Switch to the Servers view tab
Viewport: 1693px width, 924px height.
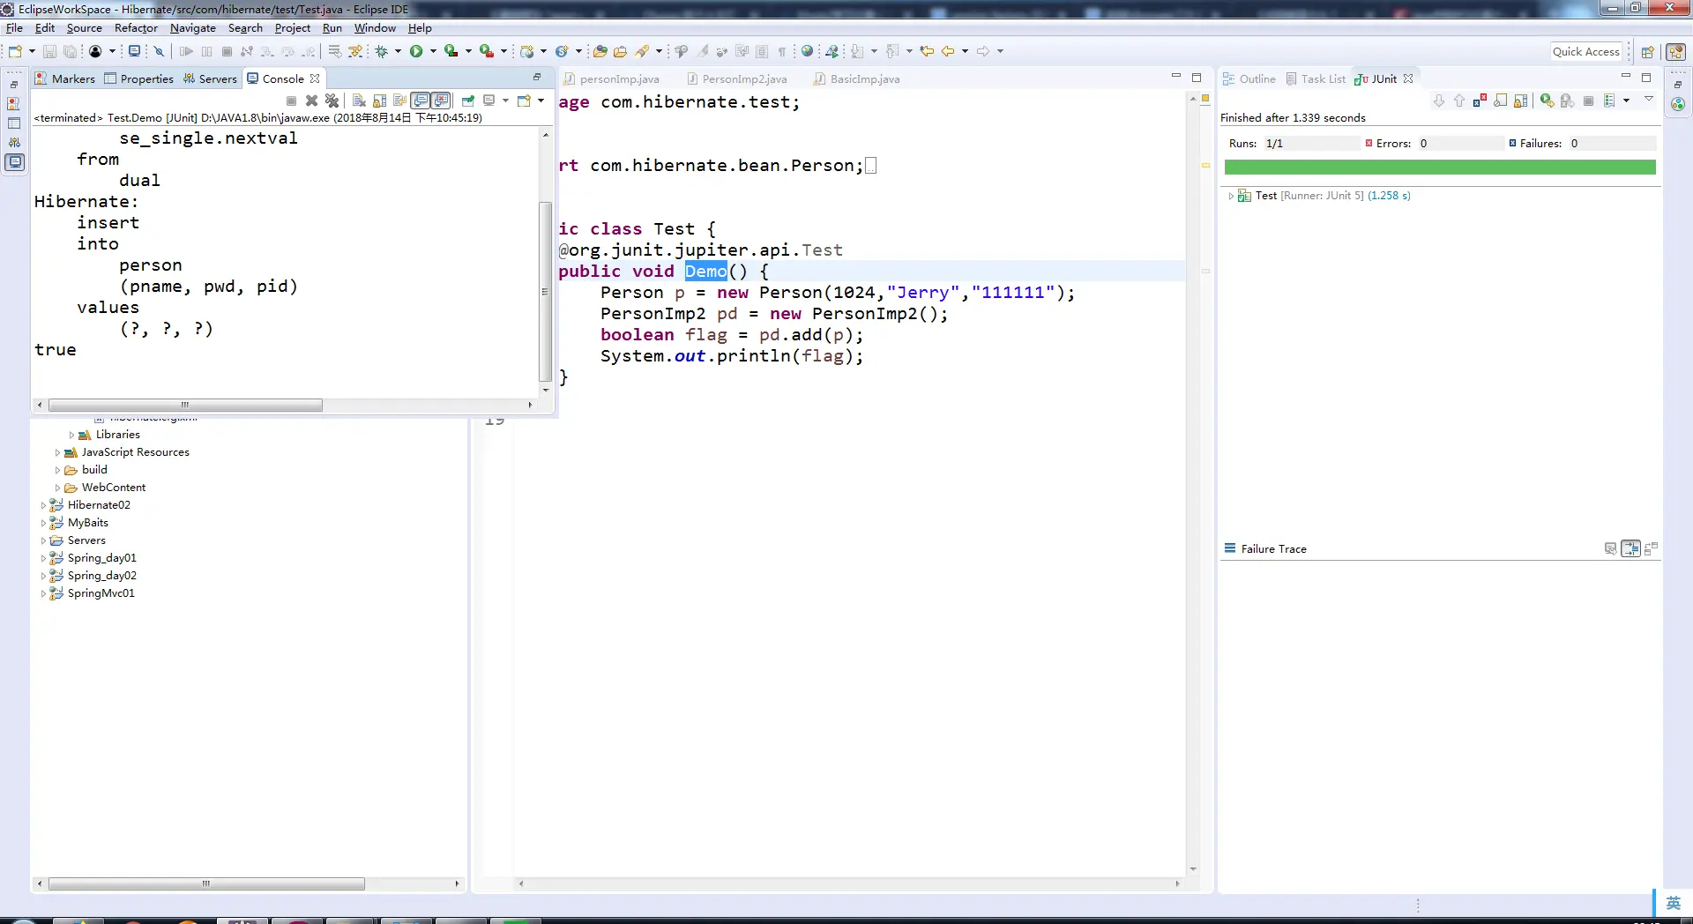pyautogui.click(x=211, y=78)
